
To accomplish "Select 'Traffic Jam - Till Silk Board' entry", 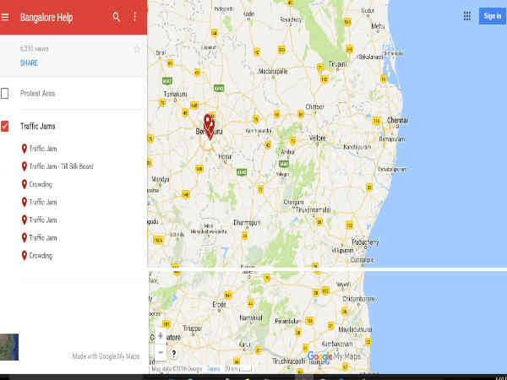I will coord(61,166).
